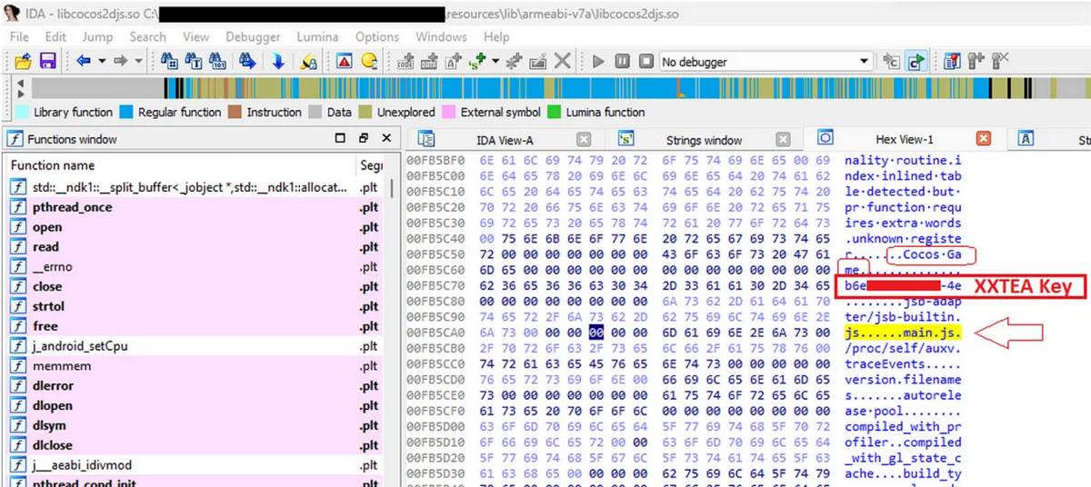The height and width of the screenshot is (487, 1091).
Task: Open the back-history dropdown arrow
Action: 101,62
